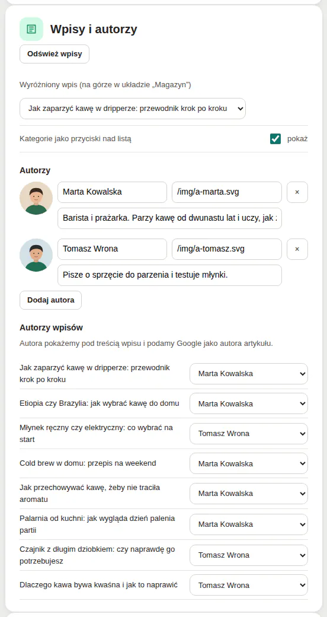This screenshot has width=327, height=617.
Task: Open author dropdown for 'Młynek ręczny czy elektryczny'
Action: coord(249,434)
